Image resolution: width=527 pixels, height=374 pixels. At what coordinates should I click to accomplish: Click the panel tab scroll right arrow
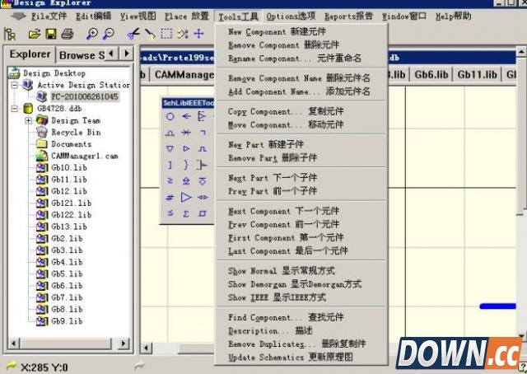point(127,54)
